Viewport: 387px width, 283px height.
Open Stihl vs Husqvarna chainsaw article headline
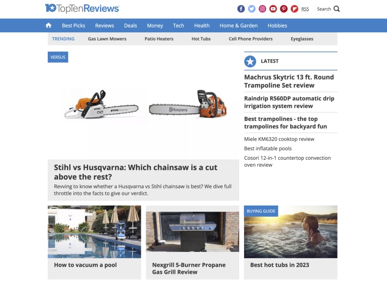point(135,172)
